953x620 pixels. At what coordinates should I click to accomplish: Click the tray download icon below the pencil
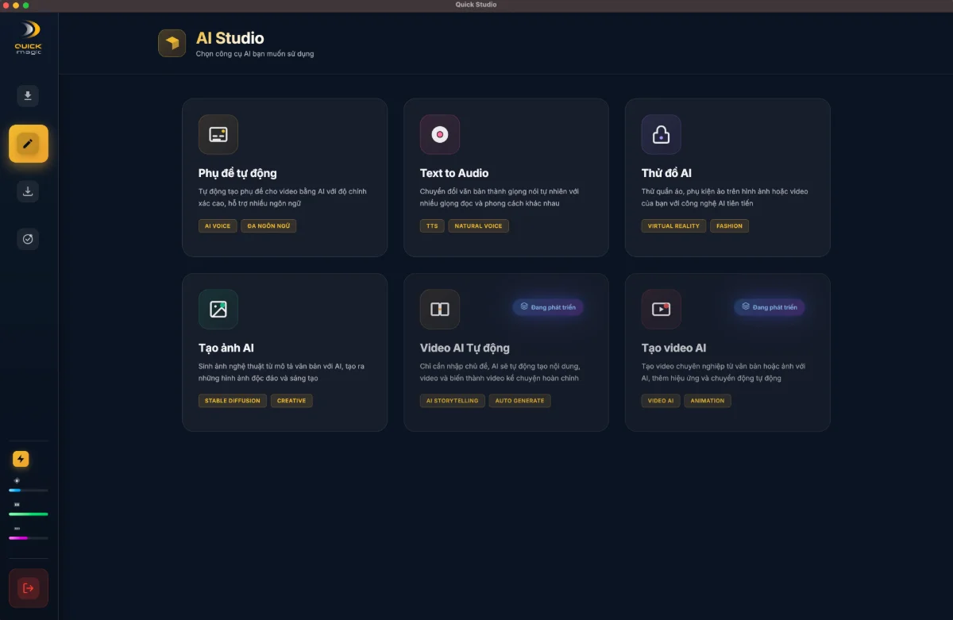[x=28, y=191]
